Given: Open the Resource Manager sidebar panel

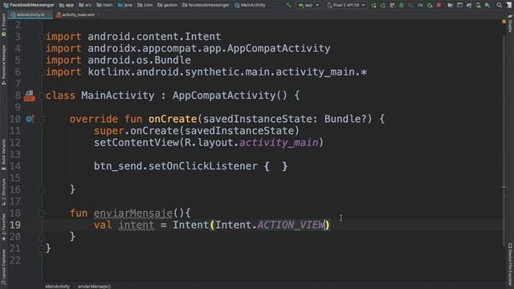Looking at the screenshot, I should pyautogui.click(x=3, y=65).
